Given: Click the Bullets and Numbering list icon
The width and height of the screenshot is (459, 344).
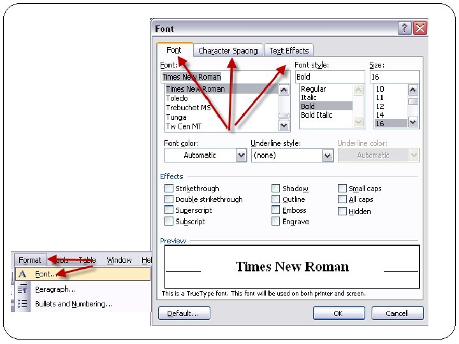Looking at the screenshot, I should coord(22,304).
